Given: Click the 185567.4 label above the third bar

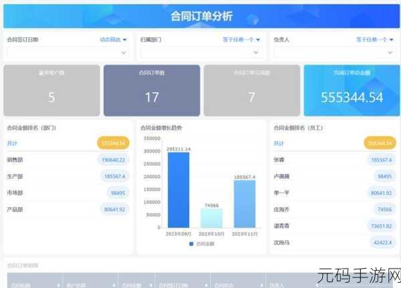Looking at the screenshot, I should pos(245,177).
